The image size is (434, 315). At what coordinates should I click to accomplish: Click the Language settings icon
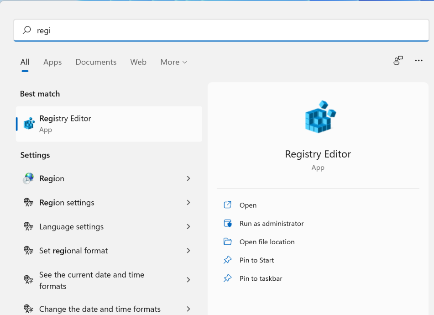[28, 226]
